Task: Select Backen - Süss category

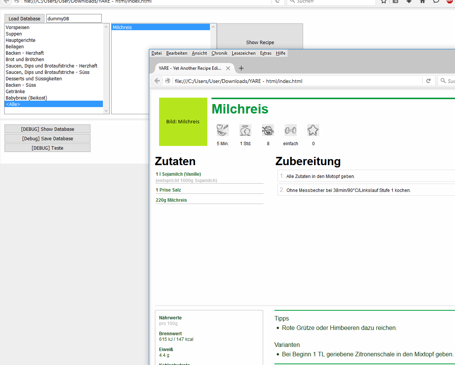Action: [54, 85]
